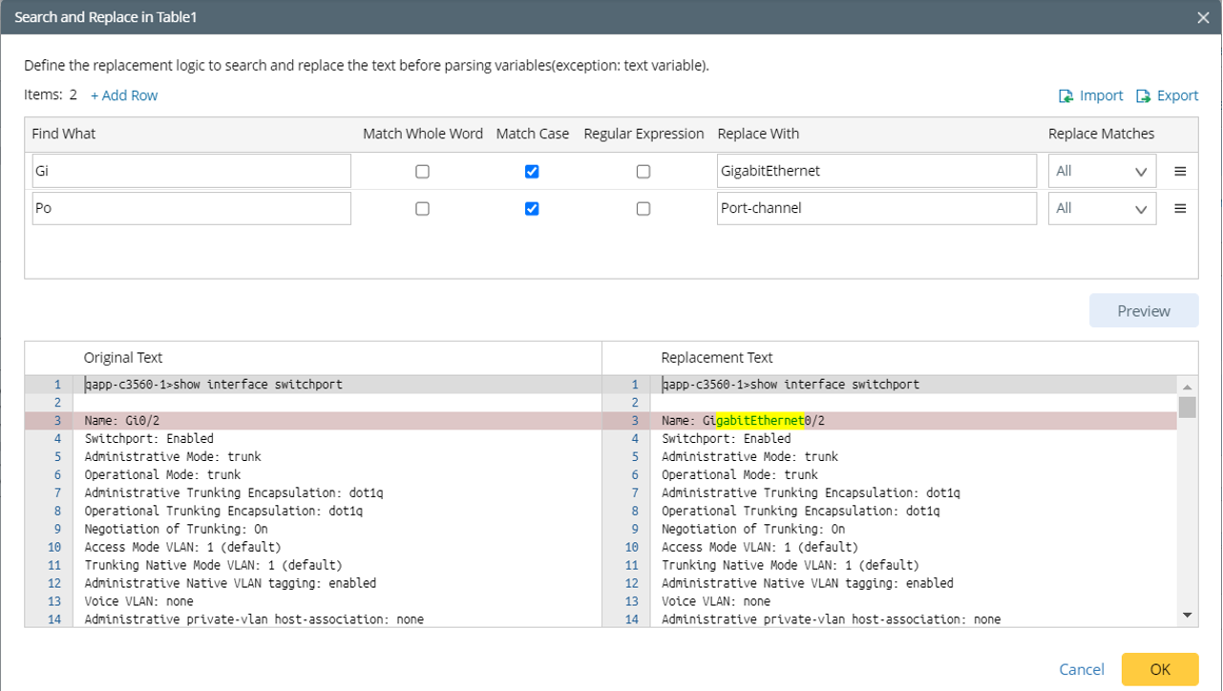Image resolution: width=1223 pixels, height=691 pixels.
Task: Click the Find What field containing Gi
Action: pos(191,172)
